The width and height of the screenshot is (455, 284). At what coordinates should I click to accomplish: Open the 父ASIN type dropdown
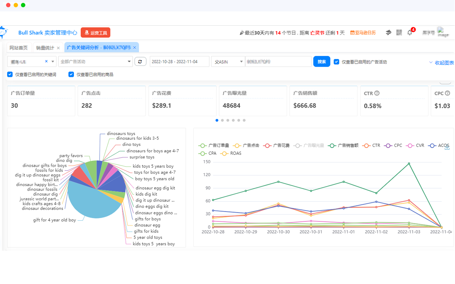228,61
